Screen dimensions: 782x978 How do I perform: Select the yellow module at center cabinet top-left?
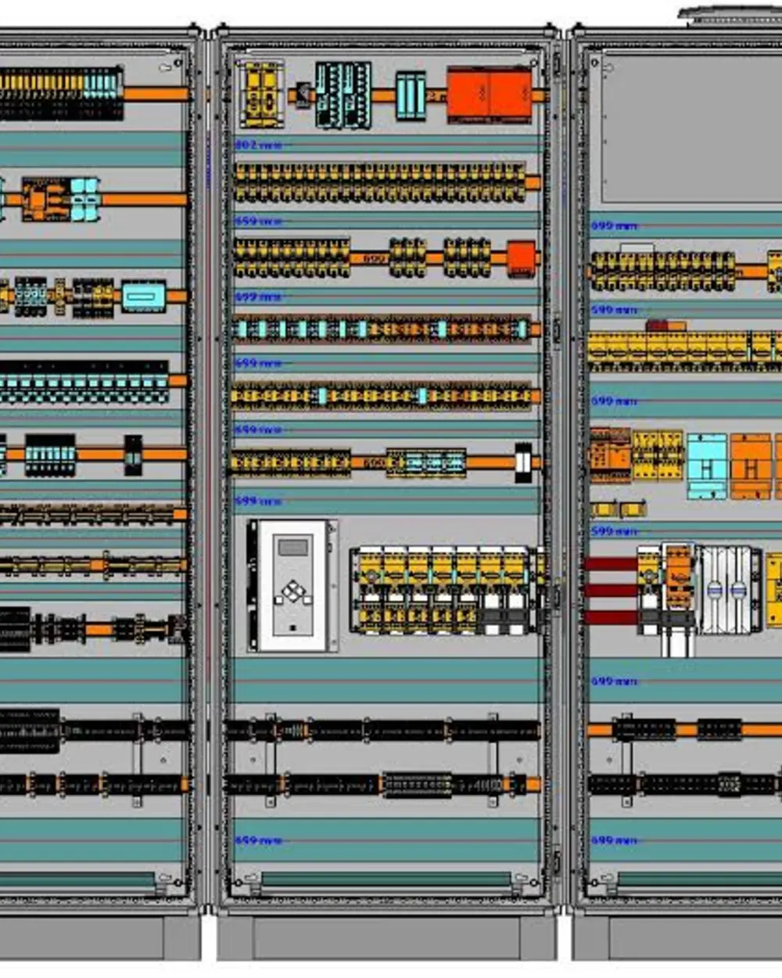261,94
